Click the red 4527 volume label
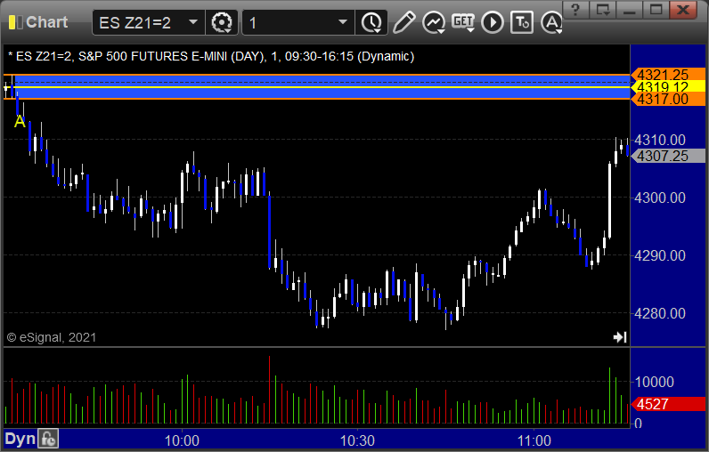This screenshot has height=452, width=709. pyautogui.click(x=668, y=404)
